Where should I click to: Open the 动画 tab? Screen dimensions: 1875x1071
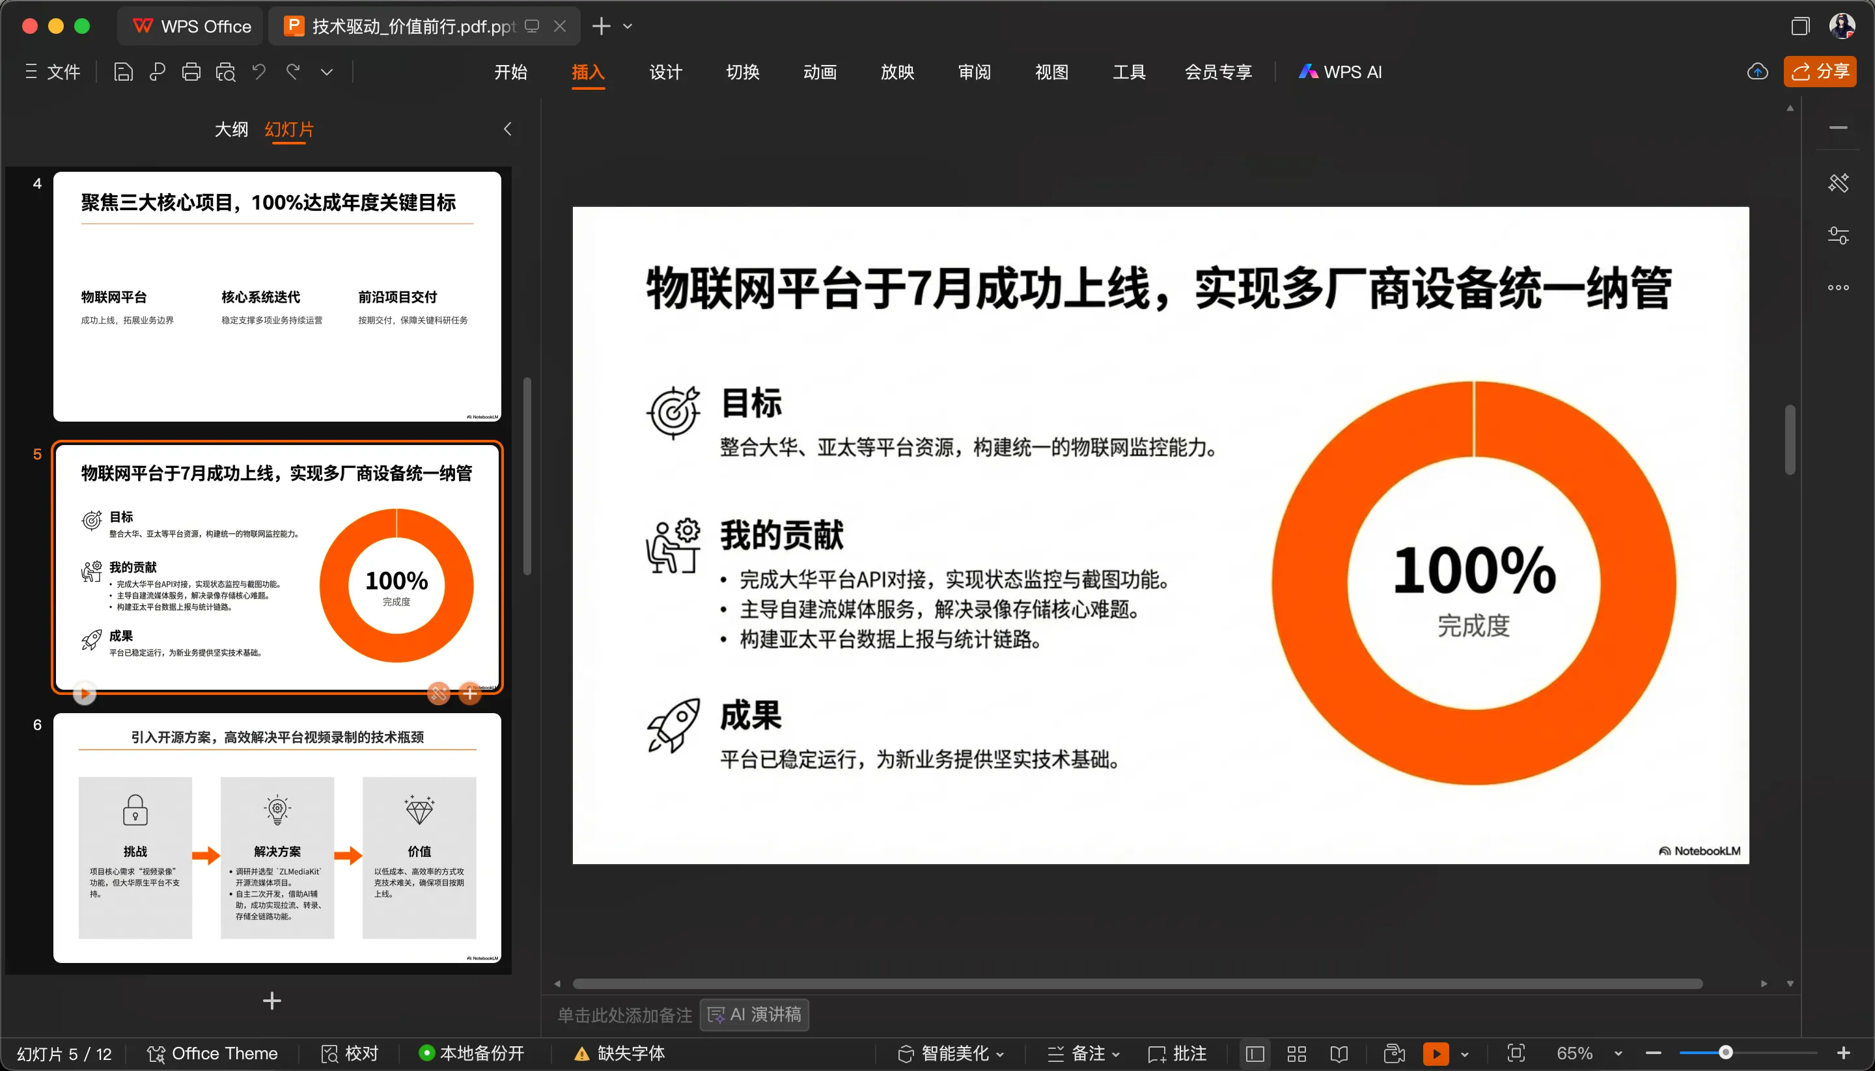coord(820,72)
